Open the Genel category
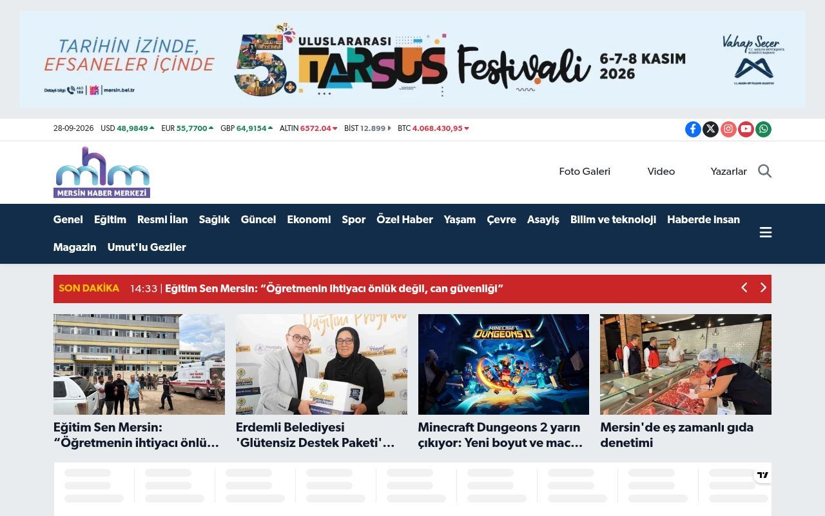825x516 pixels. [x=68, y=220]
